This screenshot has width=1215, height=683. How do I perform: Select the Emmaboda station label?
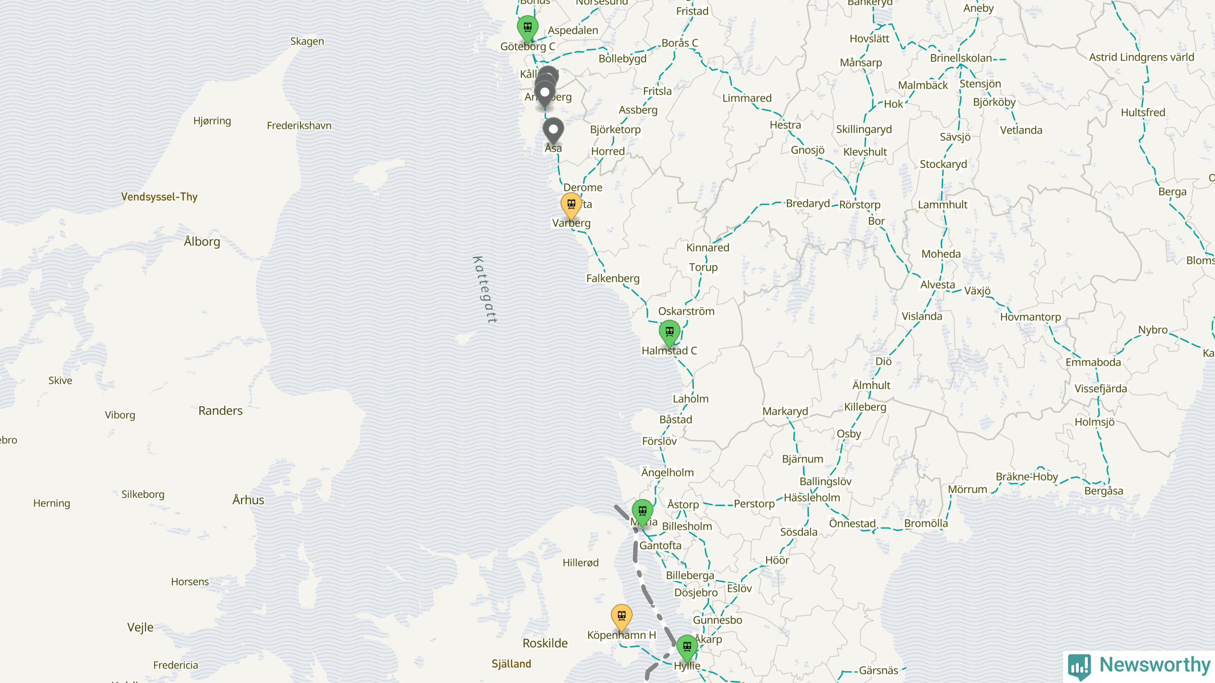click(x=1093, y=362)
